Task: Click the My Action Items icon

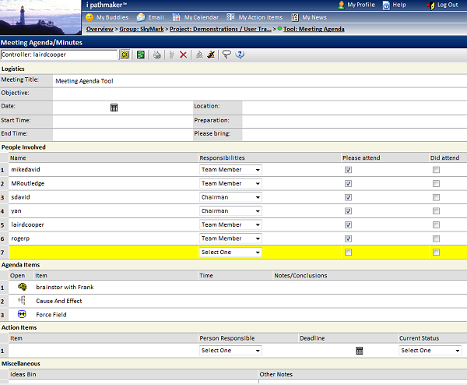Action: pos(230,17)
